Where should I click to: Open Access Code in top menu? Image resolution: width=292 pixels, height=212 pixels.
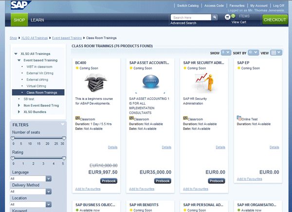214,5
